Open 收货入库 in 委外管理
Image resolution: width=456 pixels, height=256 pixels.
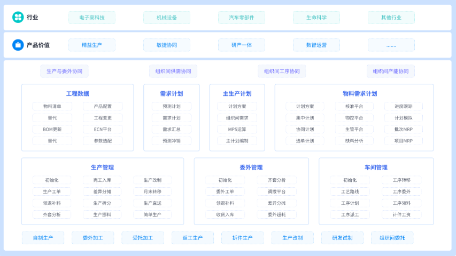click(225, 214)
